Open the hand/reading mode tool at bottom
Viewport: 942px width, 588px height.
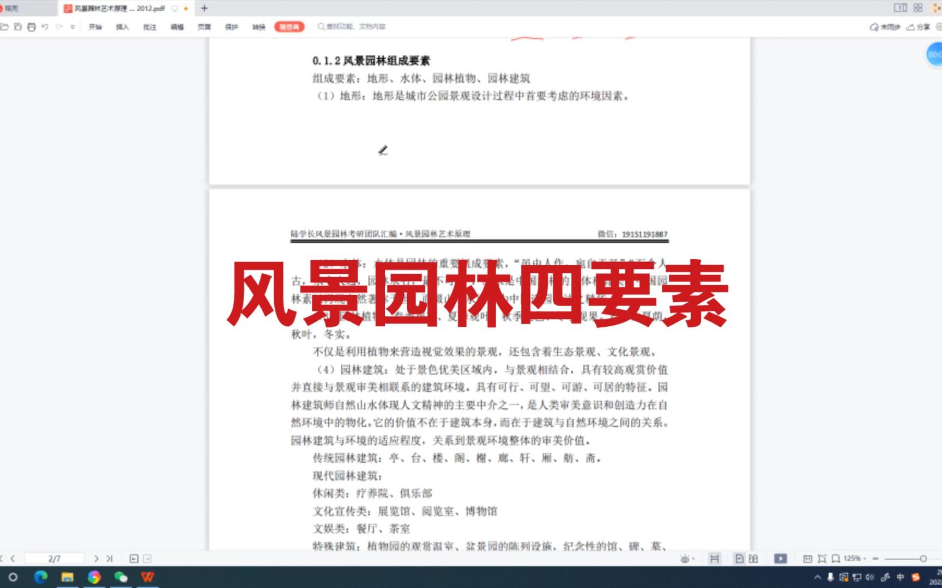click(x=715, y=558)
